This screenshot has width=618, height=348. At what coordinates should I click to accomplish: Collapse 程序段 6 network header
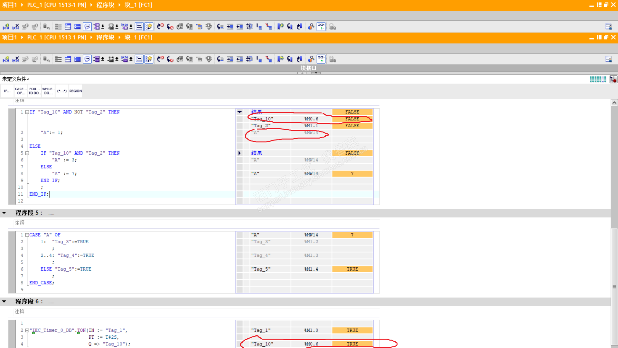[x=4, y=301]
